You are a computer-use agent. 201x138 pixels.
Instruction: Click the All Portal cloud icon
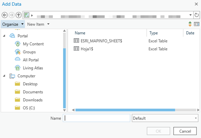coord(18,59)
